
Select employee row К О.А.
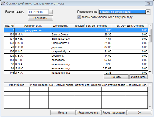click(x=76, y=64)
